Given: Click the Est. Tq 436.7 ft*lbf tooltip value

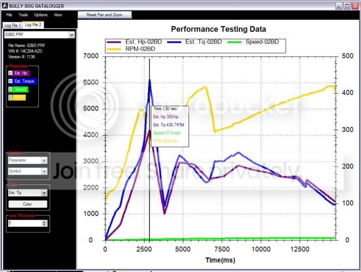Looking at the screenshot, I should pyautogui.click(x=169, y=125).
